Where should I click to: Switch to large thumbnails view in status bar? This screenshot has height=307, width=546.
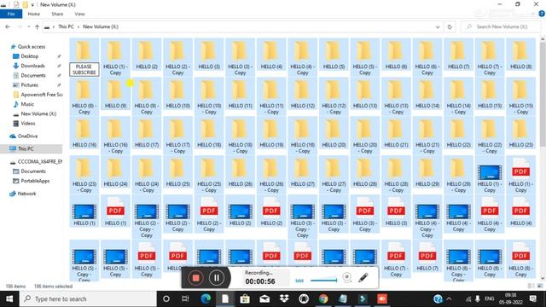click(539, 287)
